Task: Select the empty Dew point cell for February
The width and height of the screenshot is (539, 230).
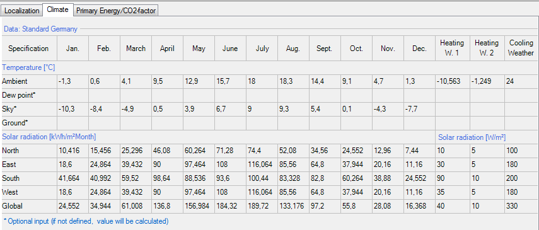Action: coord(104,95)
